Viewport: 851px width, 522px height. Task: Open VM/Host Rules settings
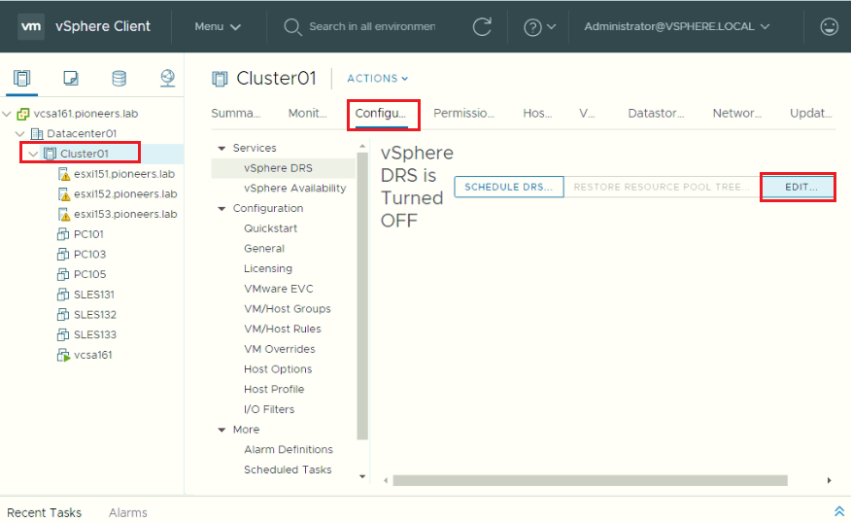click(x=283, y=330)
